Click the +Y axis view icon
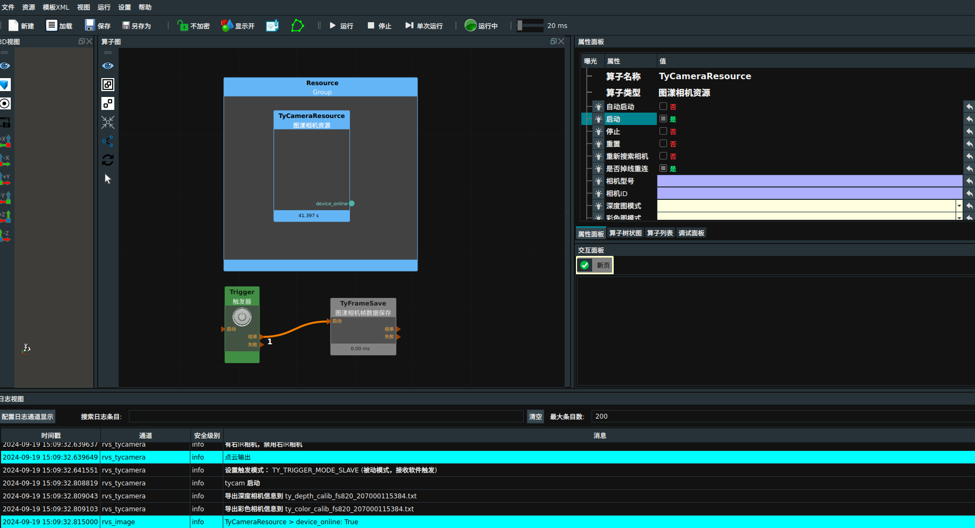The image size is (975, 528). [5, 179]
